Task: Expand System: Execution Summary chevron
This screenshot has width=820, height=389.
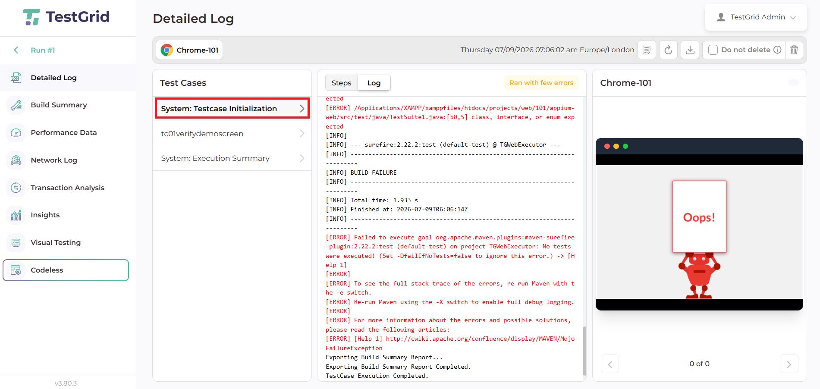Action: point(302,158)
